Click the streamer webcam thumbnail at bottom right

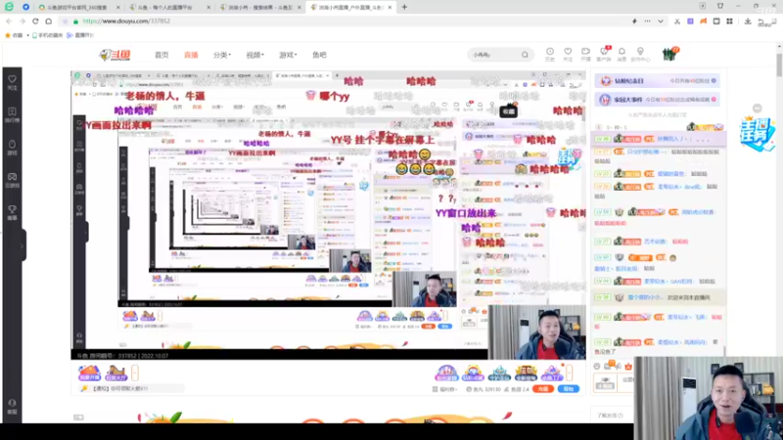point(708,398)
